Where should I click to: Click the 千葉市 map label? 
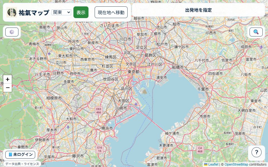(203, 89)
